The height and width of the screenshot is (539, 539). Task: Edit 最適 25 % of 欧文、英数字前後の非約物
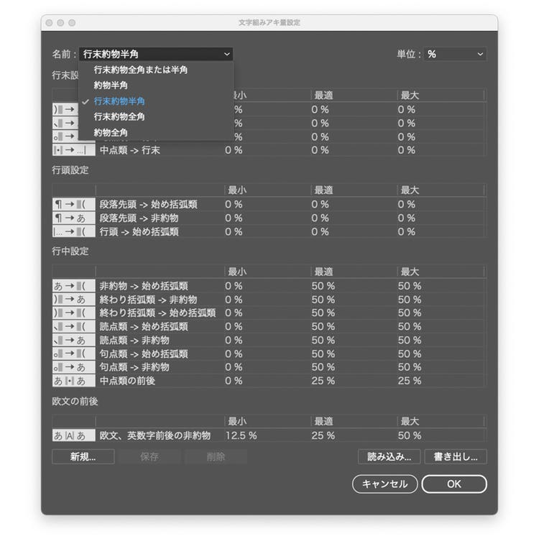323,436
